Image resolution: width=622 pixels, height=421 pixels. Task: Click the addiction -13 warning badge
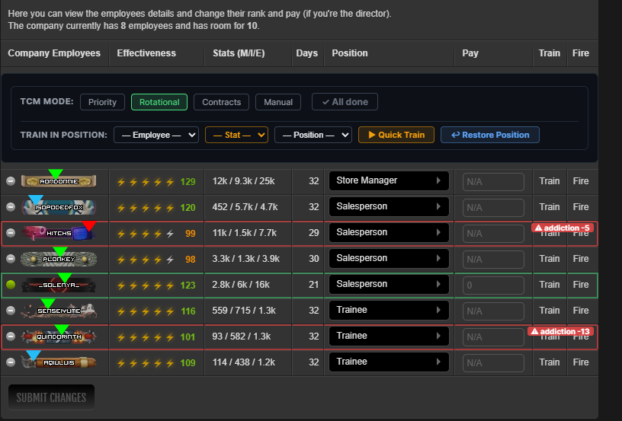point(560,331)
